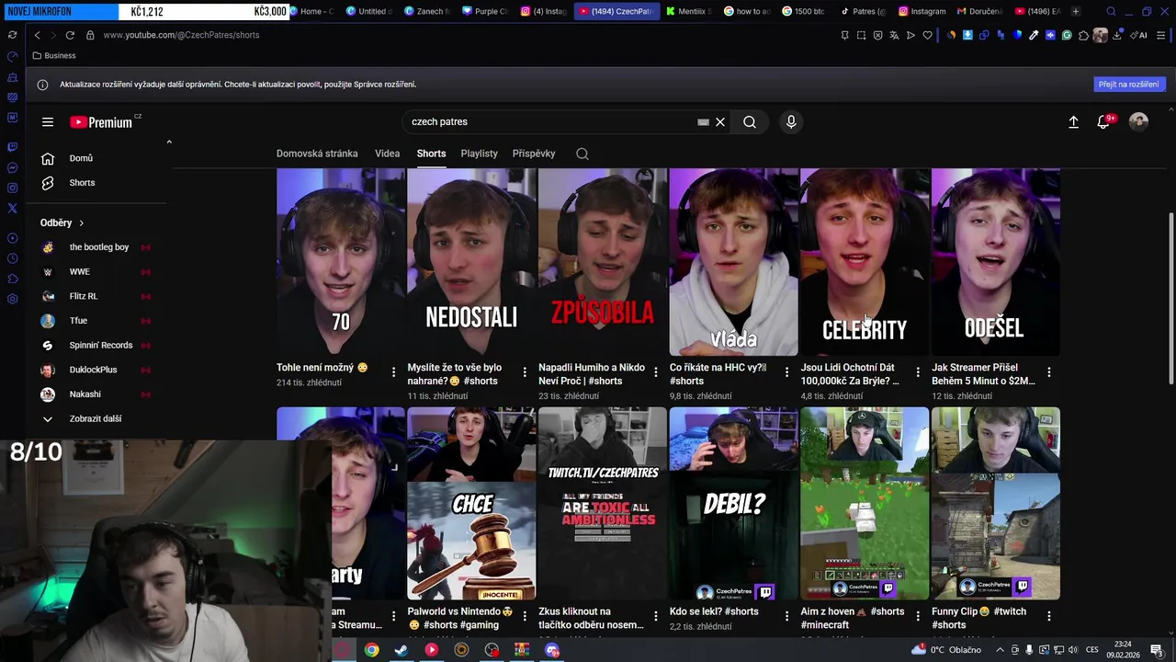Play the NEDOSTALI short thumbnail
The height and width of the screenshot is (662, 1176).
click(x=472, y=262)
